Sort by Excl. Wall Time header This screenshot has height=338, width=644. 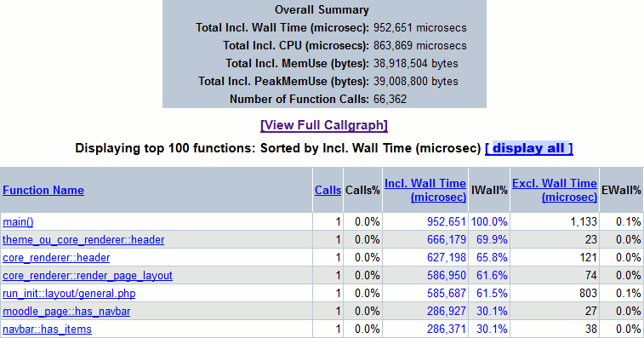tap(555, 190)
